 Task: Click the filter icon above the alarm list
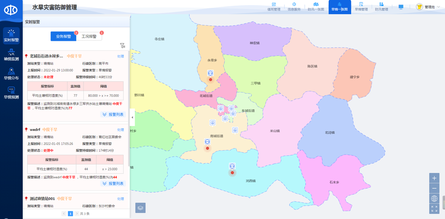pyautogui.click(x=122, y=46)
